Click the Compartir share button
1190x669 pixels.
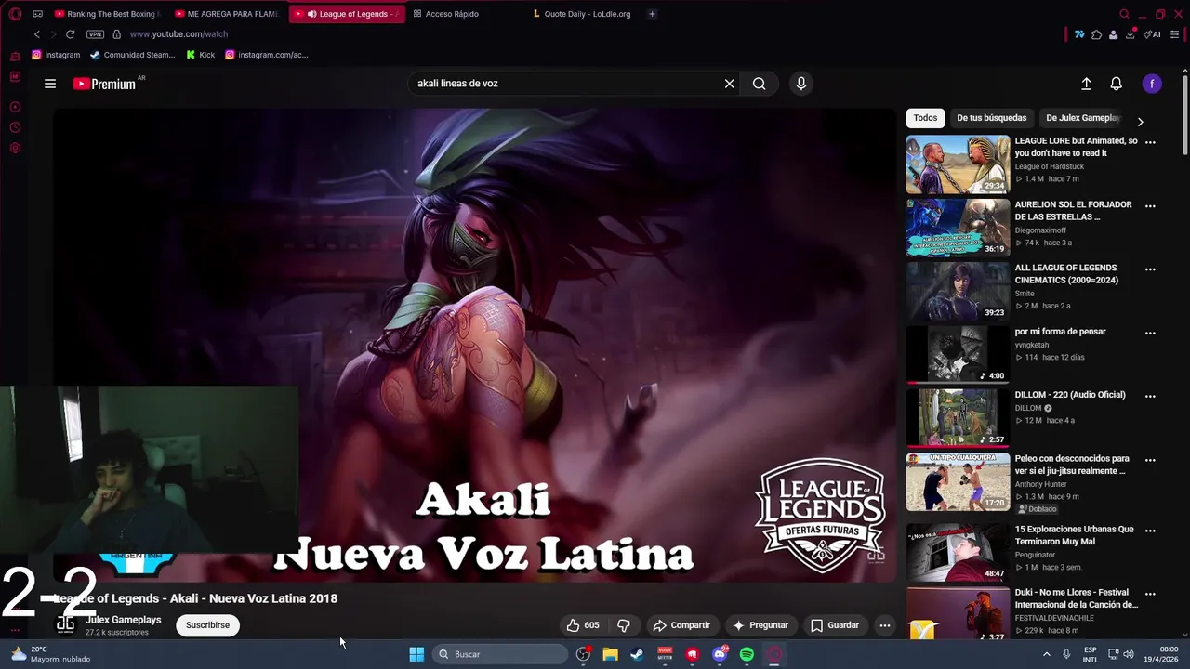click(x=681, y=625)
